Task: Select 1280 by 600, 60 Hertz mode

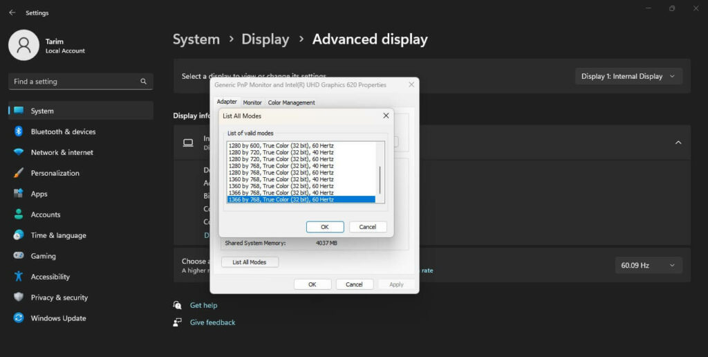Action: pyautogui.click(x=301, y=145)
